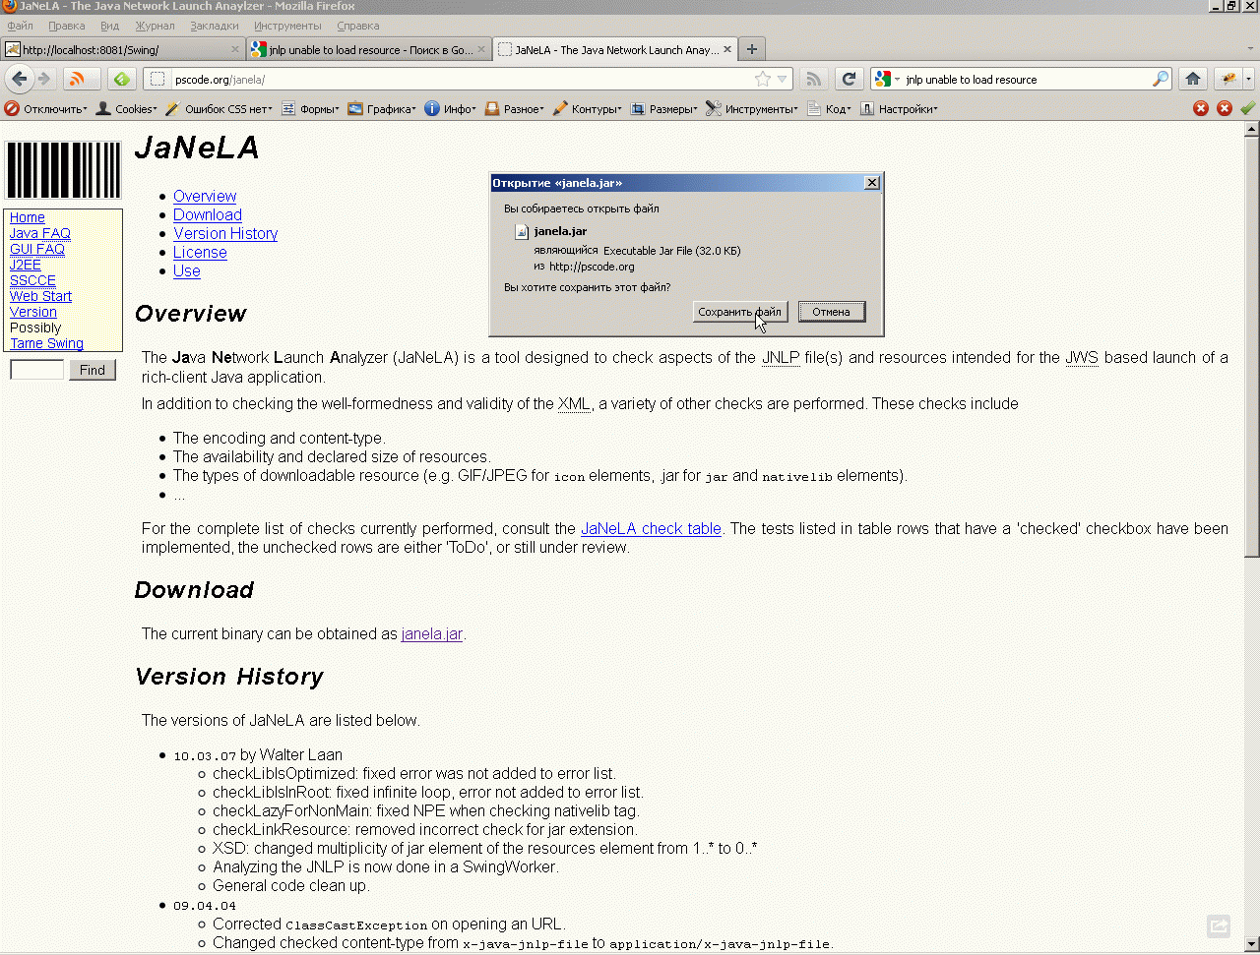Click the Find button in the sidebar
The height and width of the screenshot is (955, 1260).
click(92, 370)
